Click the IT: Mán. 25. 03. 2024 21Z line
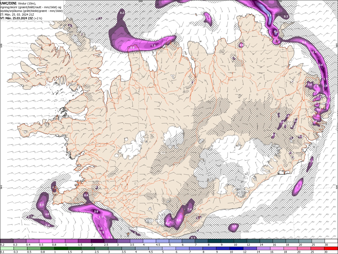 (17, 14)
